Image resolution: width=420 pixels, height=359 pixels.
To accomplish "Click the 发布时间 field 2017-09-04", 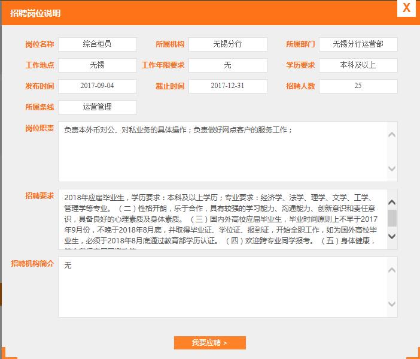I will [97, 86].
